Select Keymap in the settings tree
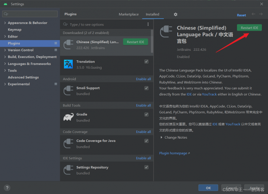Viewport: 268px width, 194px height. (15, 30)
